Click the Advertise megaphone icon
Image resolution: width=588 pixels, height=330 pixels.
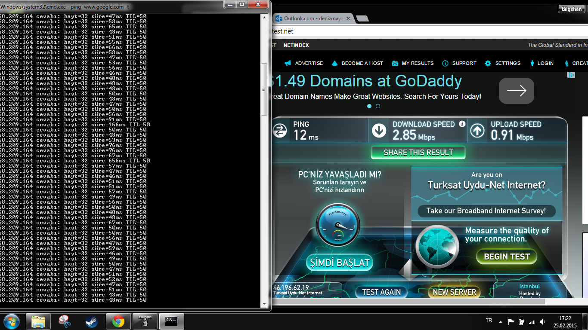click(x=288, y=63)
